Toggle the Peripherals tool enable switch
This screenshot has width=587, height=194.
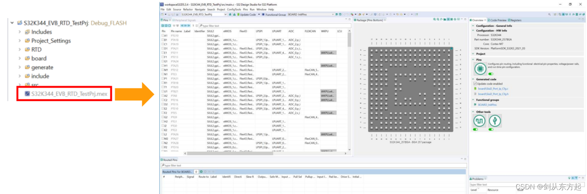(x=491, y=129)
